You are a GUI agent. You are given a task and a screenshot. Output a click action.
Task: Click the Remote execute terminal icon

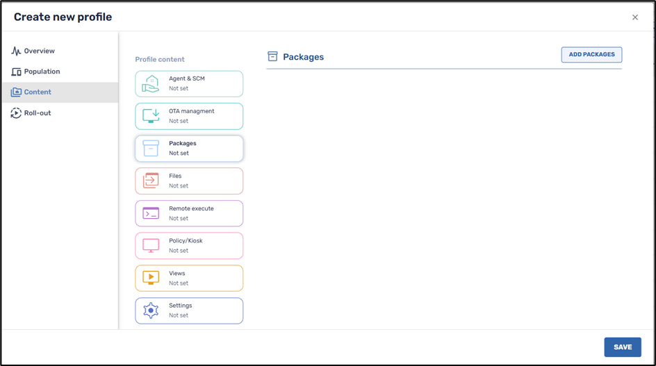[151, 213]
